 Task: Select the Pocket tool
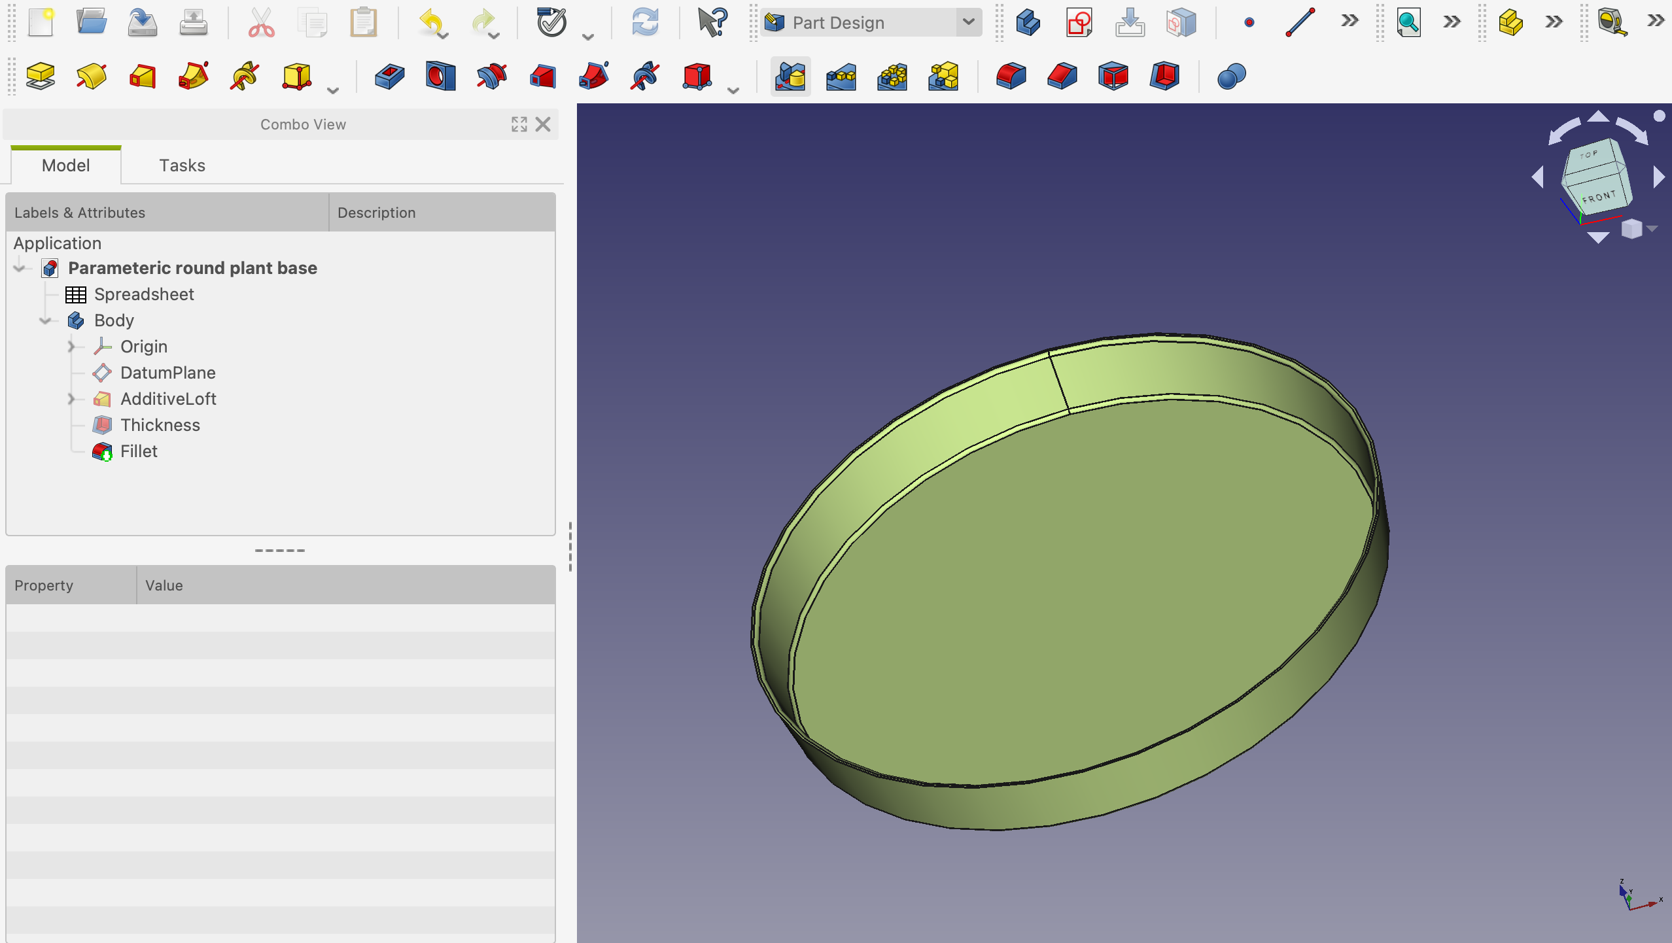[x=390, y=77]
